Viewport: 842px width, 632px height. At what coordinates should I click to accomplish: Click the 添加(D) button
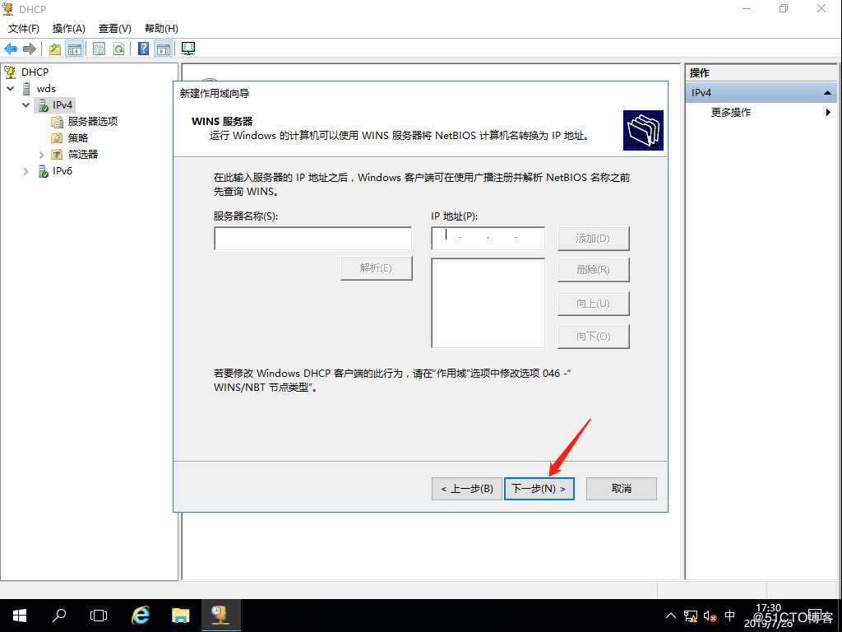[x=593, y=238]
